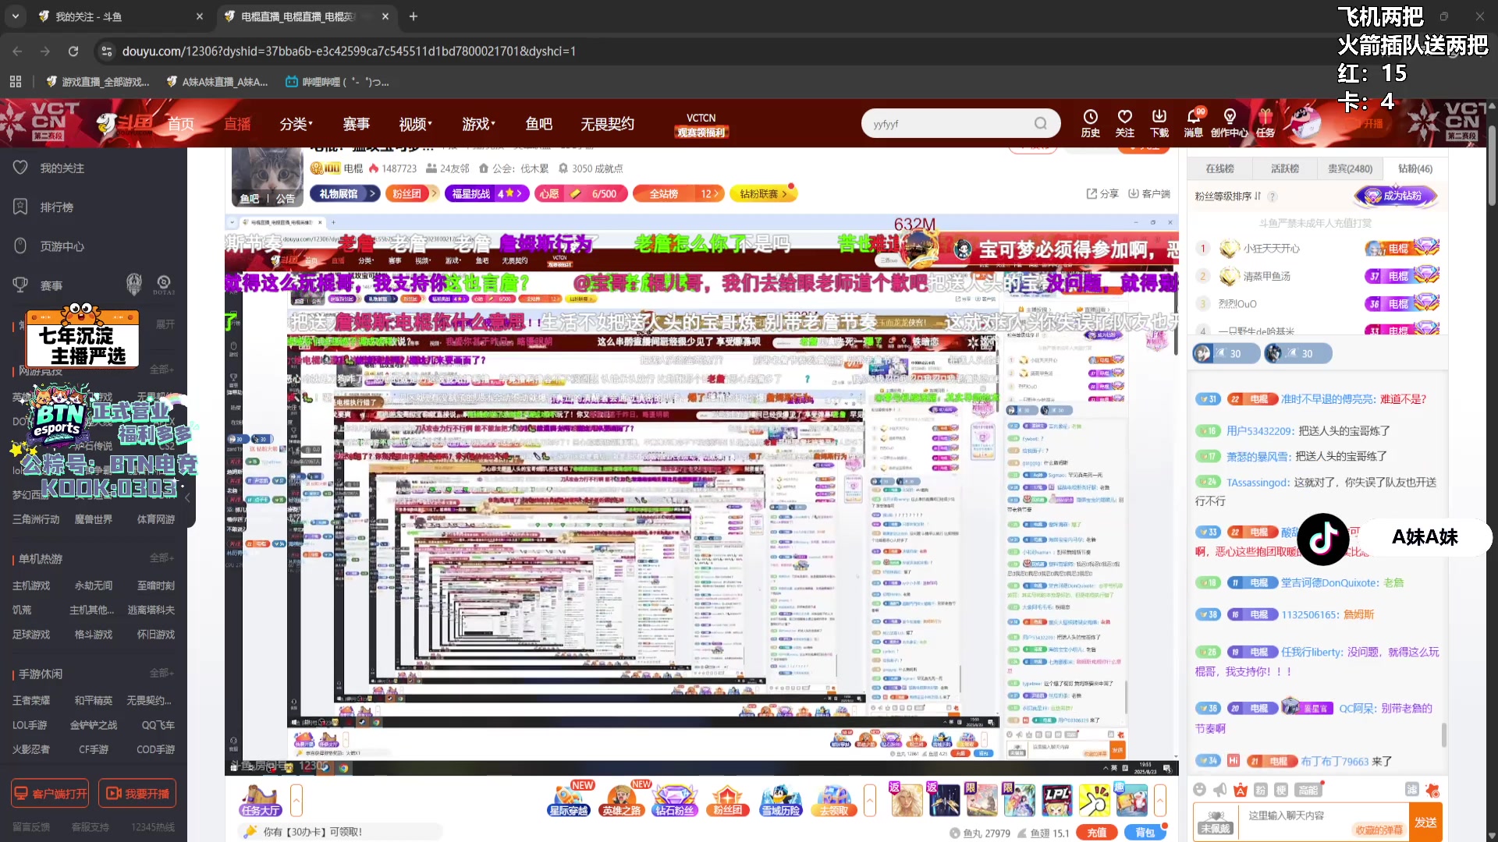Open the 关注 heart icon in header

(x=1124, y=123)
